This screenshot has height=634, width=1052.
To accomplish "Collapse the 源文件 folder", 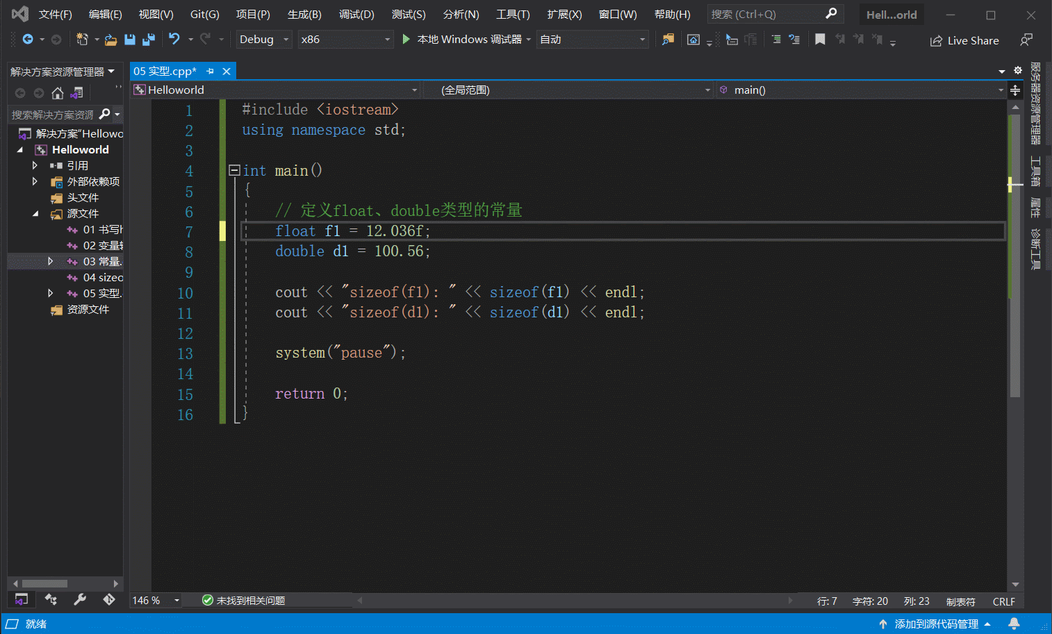I will [35, 213].
